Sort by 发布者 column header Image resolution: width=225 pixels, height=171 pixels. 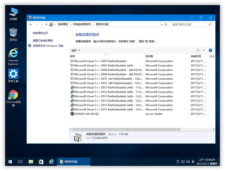[x=167, y=56]
